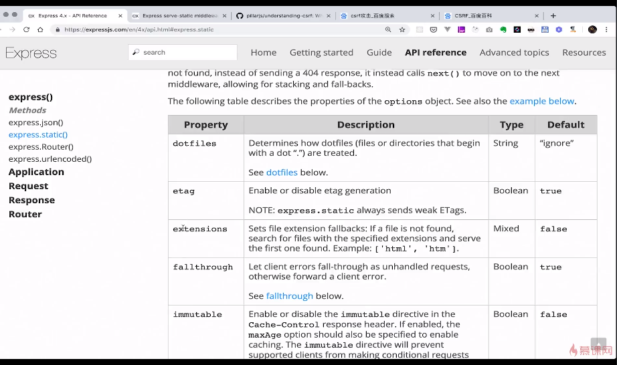
Task: Click the "ignore" default value
Action: (x=556, y=144)
